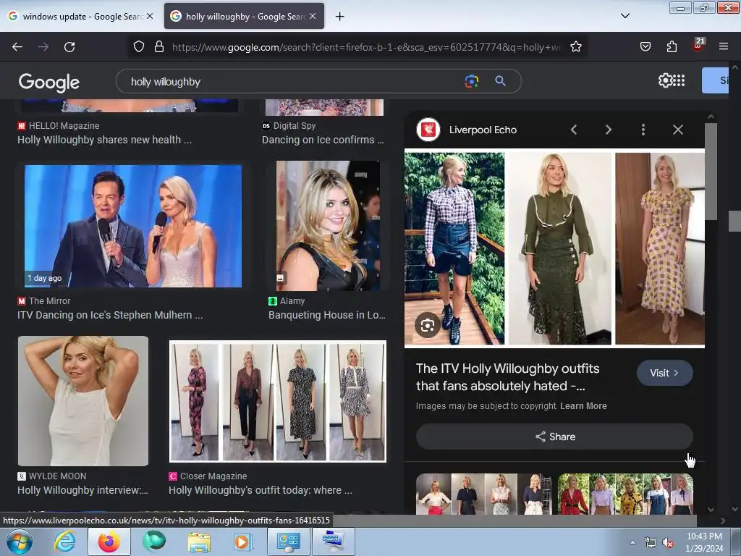Open the File Explorer folder taskbar icon

point(199,542)
